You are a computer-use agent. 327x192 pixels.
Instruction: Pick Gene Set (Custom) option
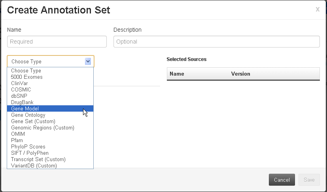coord(33,122)
